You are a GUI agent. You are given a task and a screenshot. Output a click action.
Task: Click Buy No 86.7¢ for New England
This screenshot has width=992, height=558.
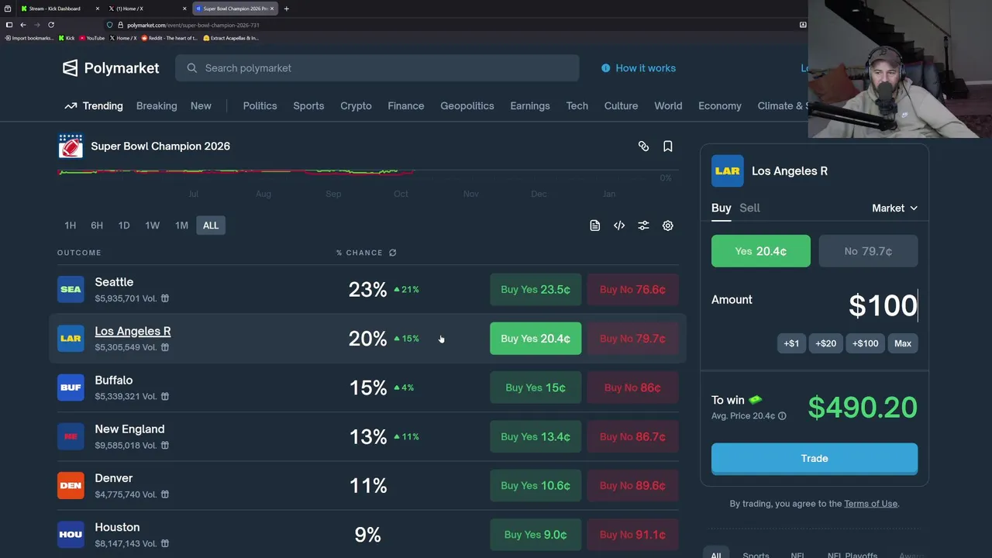tap(632, 436)
